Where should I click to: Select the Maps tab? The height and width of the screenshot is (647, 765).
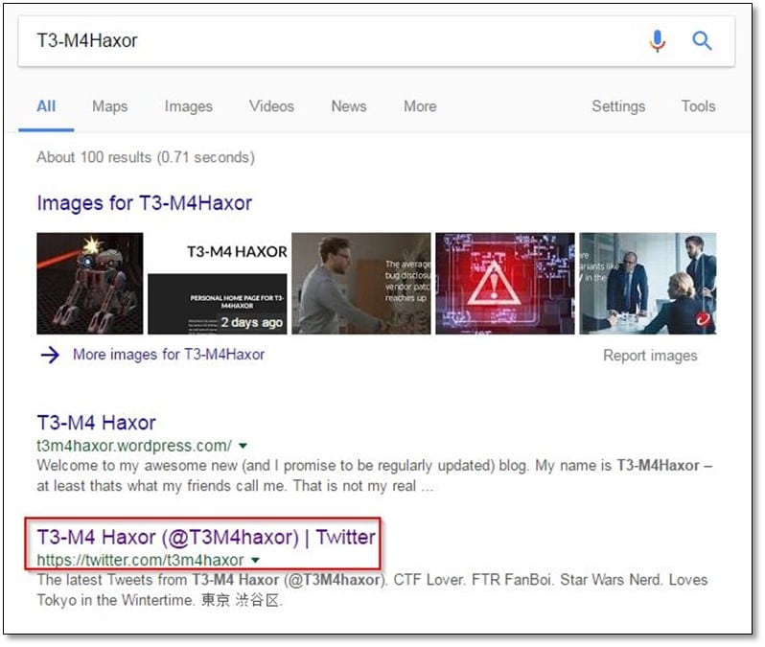(x=109, y=106)
